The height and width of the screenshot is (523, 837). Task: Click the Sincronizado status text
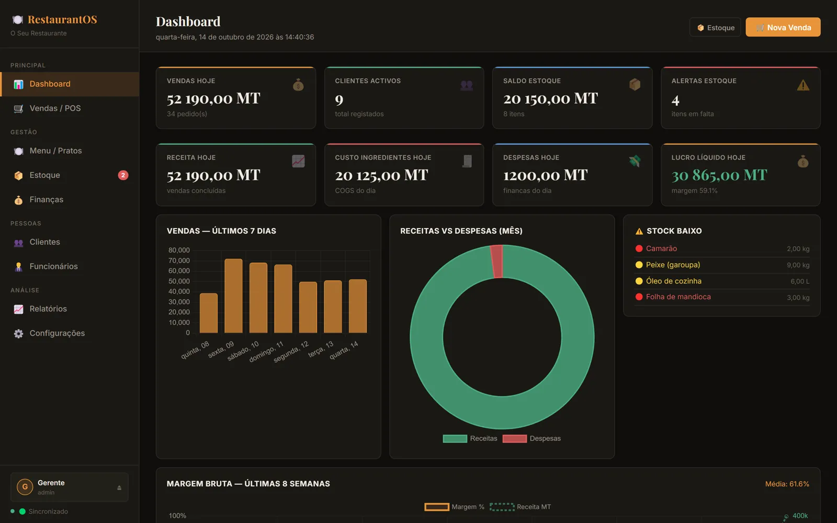point(48,511)
